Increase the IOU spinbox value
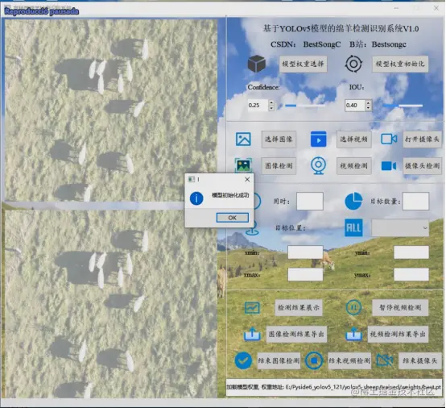The image size is (446, 408). coord(369,103)
